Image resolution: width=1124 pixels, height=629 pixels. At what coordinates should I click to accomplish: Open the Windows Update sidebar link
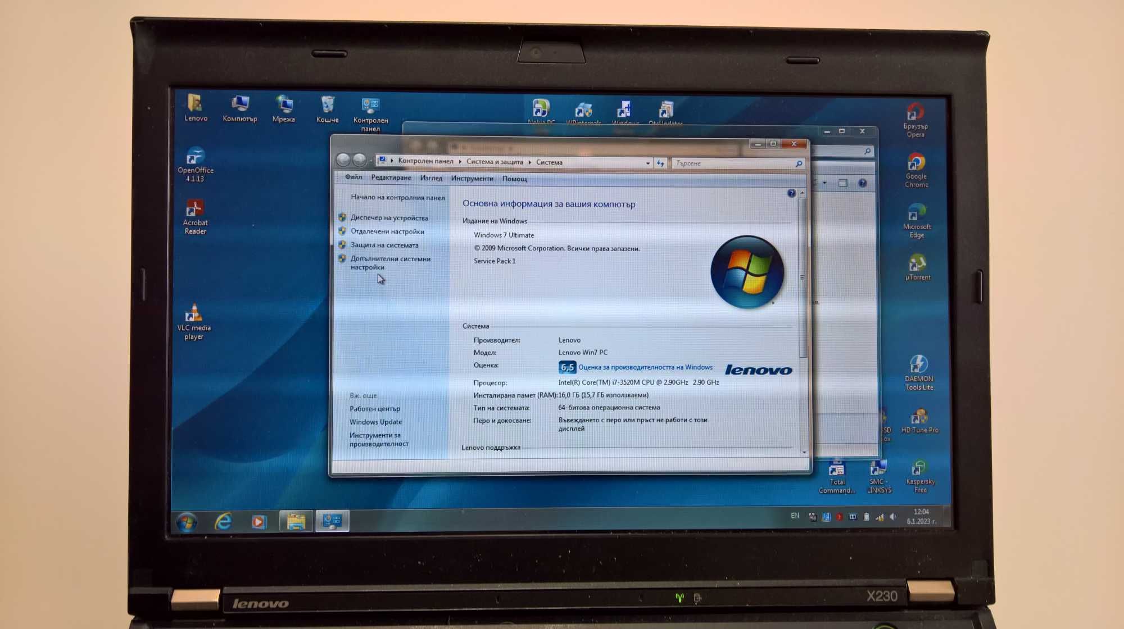click(375, 422)
